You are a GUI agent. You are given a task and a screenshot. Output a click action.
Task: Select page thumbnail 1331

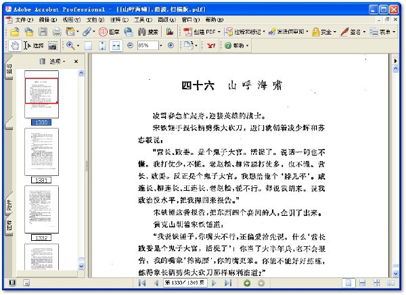[x=41, y=152]
